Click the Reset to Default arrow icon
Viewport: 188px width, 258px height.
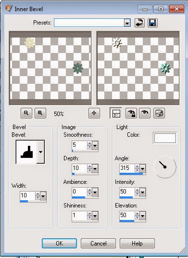click(139, 23)
